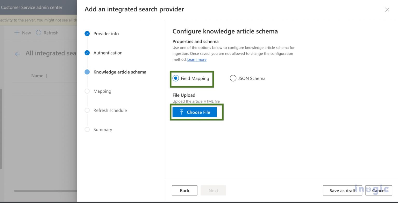The width and height of the screenshot is (398, 203).
Task: Select the Refresh schedule step circle
Action: pyautogui.click(x=87, y=110)
